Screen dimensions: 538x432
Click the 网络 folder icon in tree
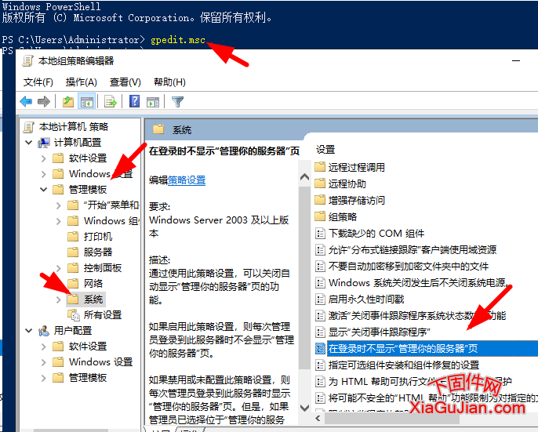pos(73,283)
